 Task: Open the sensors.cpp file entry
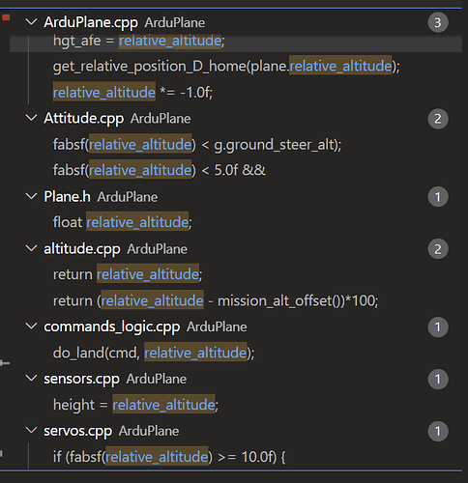81,379
